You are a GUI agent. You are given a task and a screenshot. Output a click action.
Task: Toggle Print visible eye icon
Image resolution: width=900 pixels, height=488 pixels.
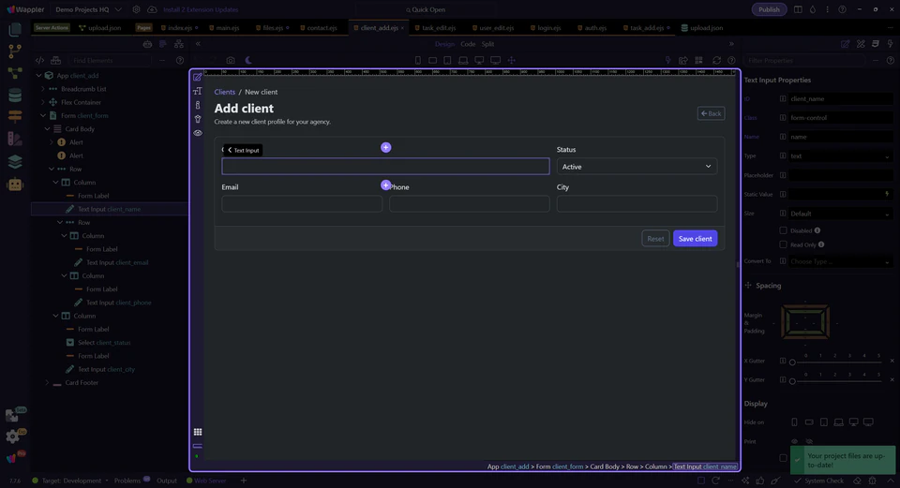coord(794,441)
